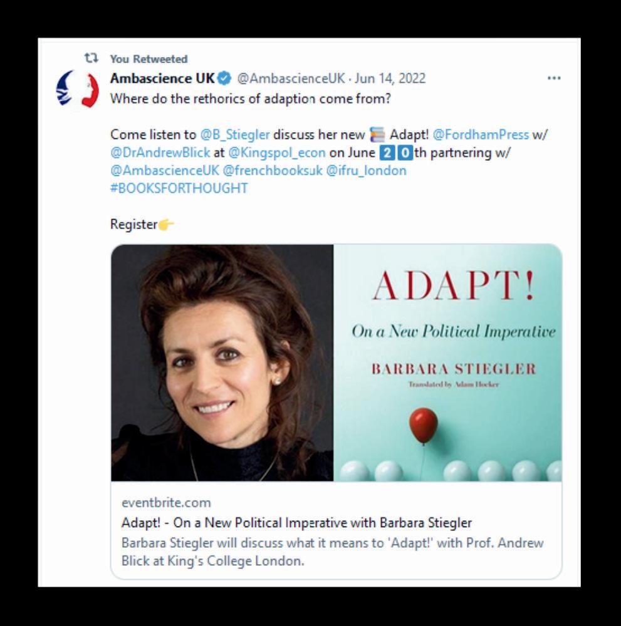Click the blue verified badge
621x626 pixels.
pos(224,78)
